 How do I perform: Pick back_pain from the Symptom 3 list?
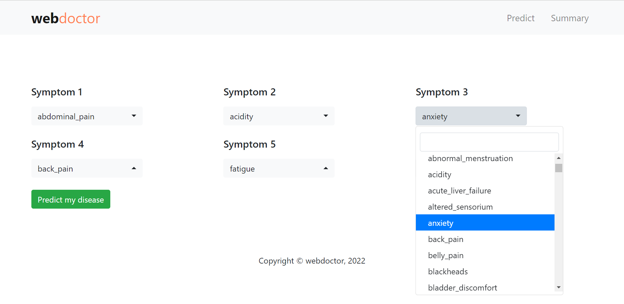click(445, 239)
